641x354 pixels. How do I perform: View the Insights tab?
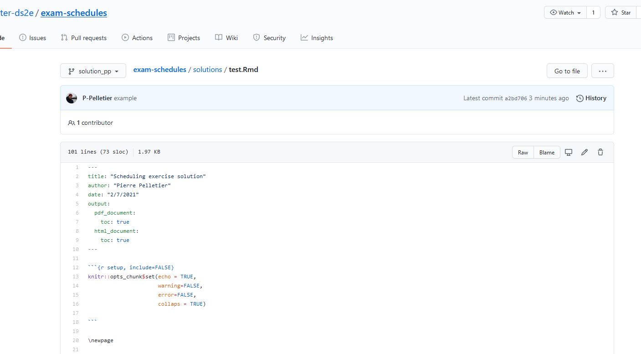[x=317, y=38]
